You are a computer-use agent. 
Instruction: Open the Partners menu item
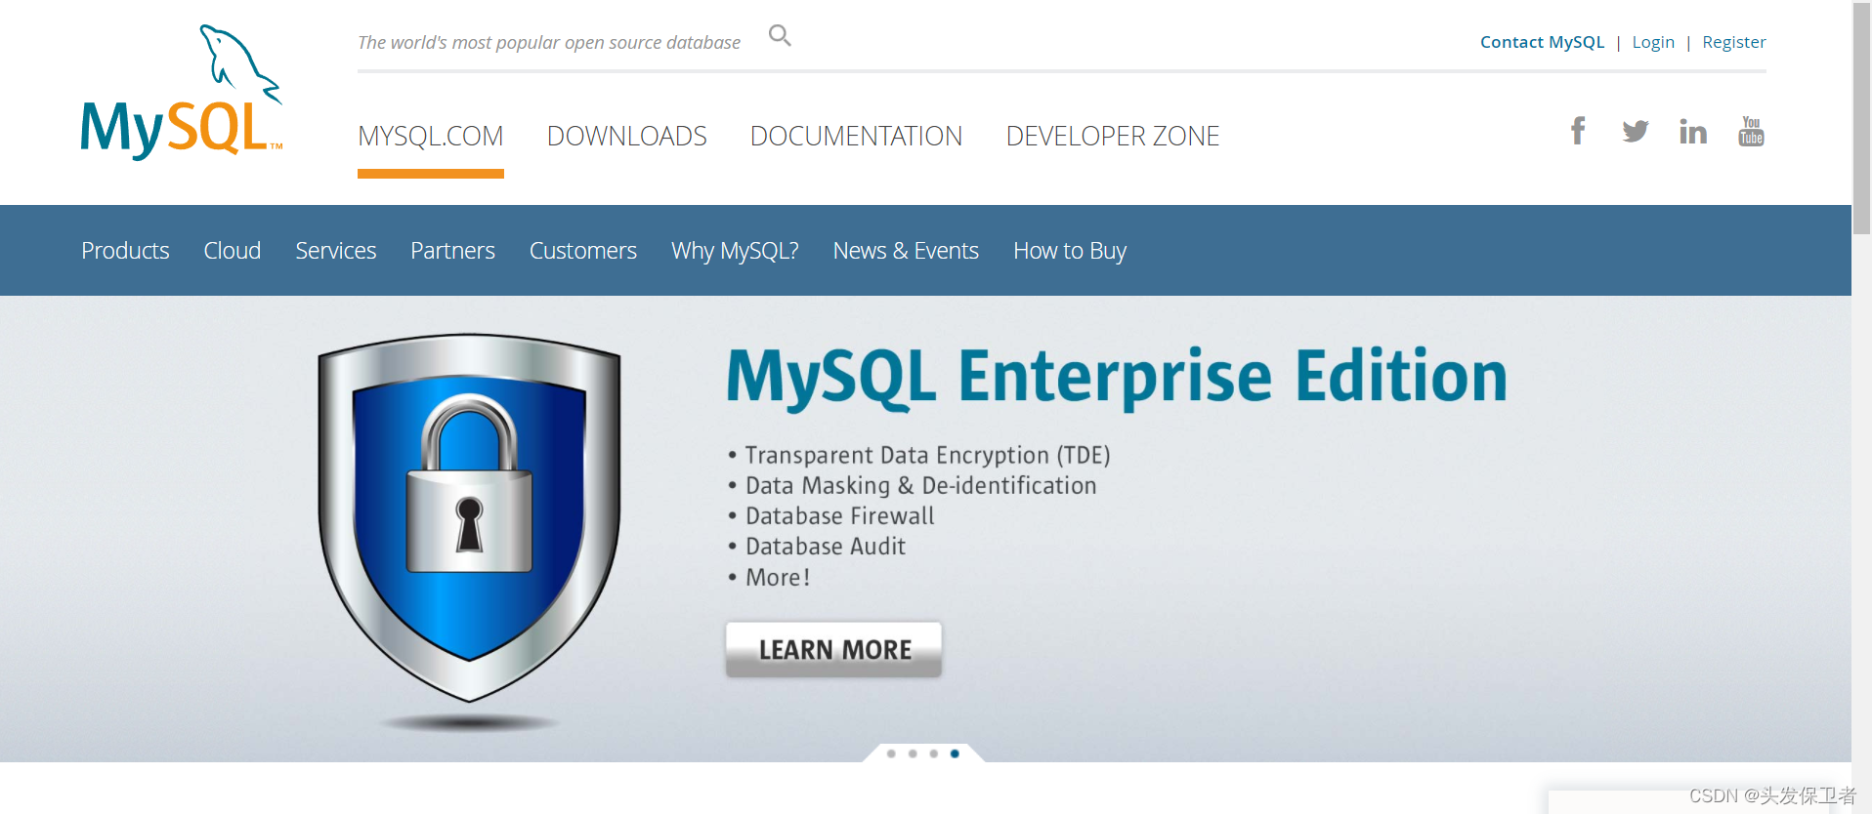[x=452, y=251]
